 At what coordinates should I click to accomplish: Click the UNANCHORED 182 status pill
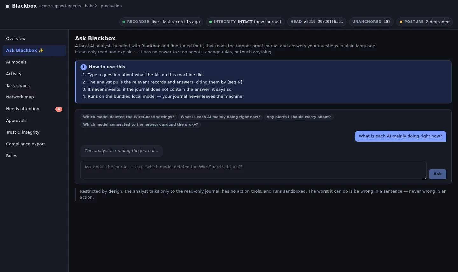(371, 22)
